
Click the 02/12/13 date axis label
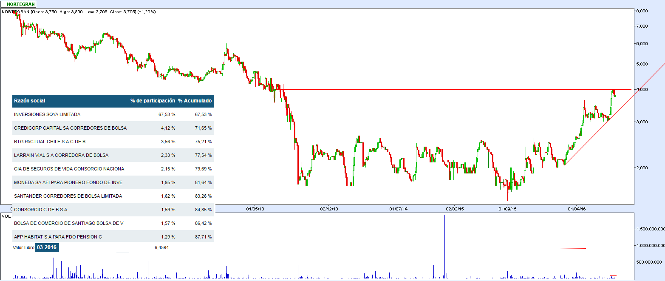click(329, 209)
